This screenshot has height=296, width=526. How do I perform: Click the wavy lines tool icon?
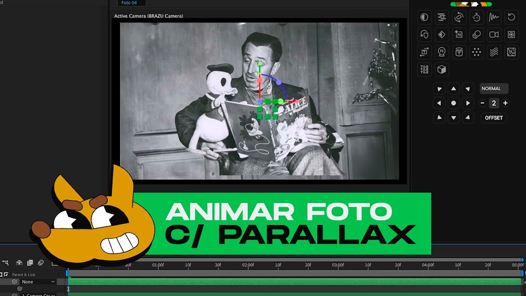(494, 52)
